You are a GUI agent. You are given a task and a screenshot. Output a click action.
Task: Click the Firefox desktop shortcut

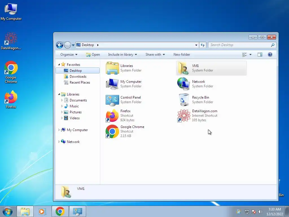pyautogui.click(x=11, y=99)
